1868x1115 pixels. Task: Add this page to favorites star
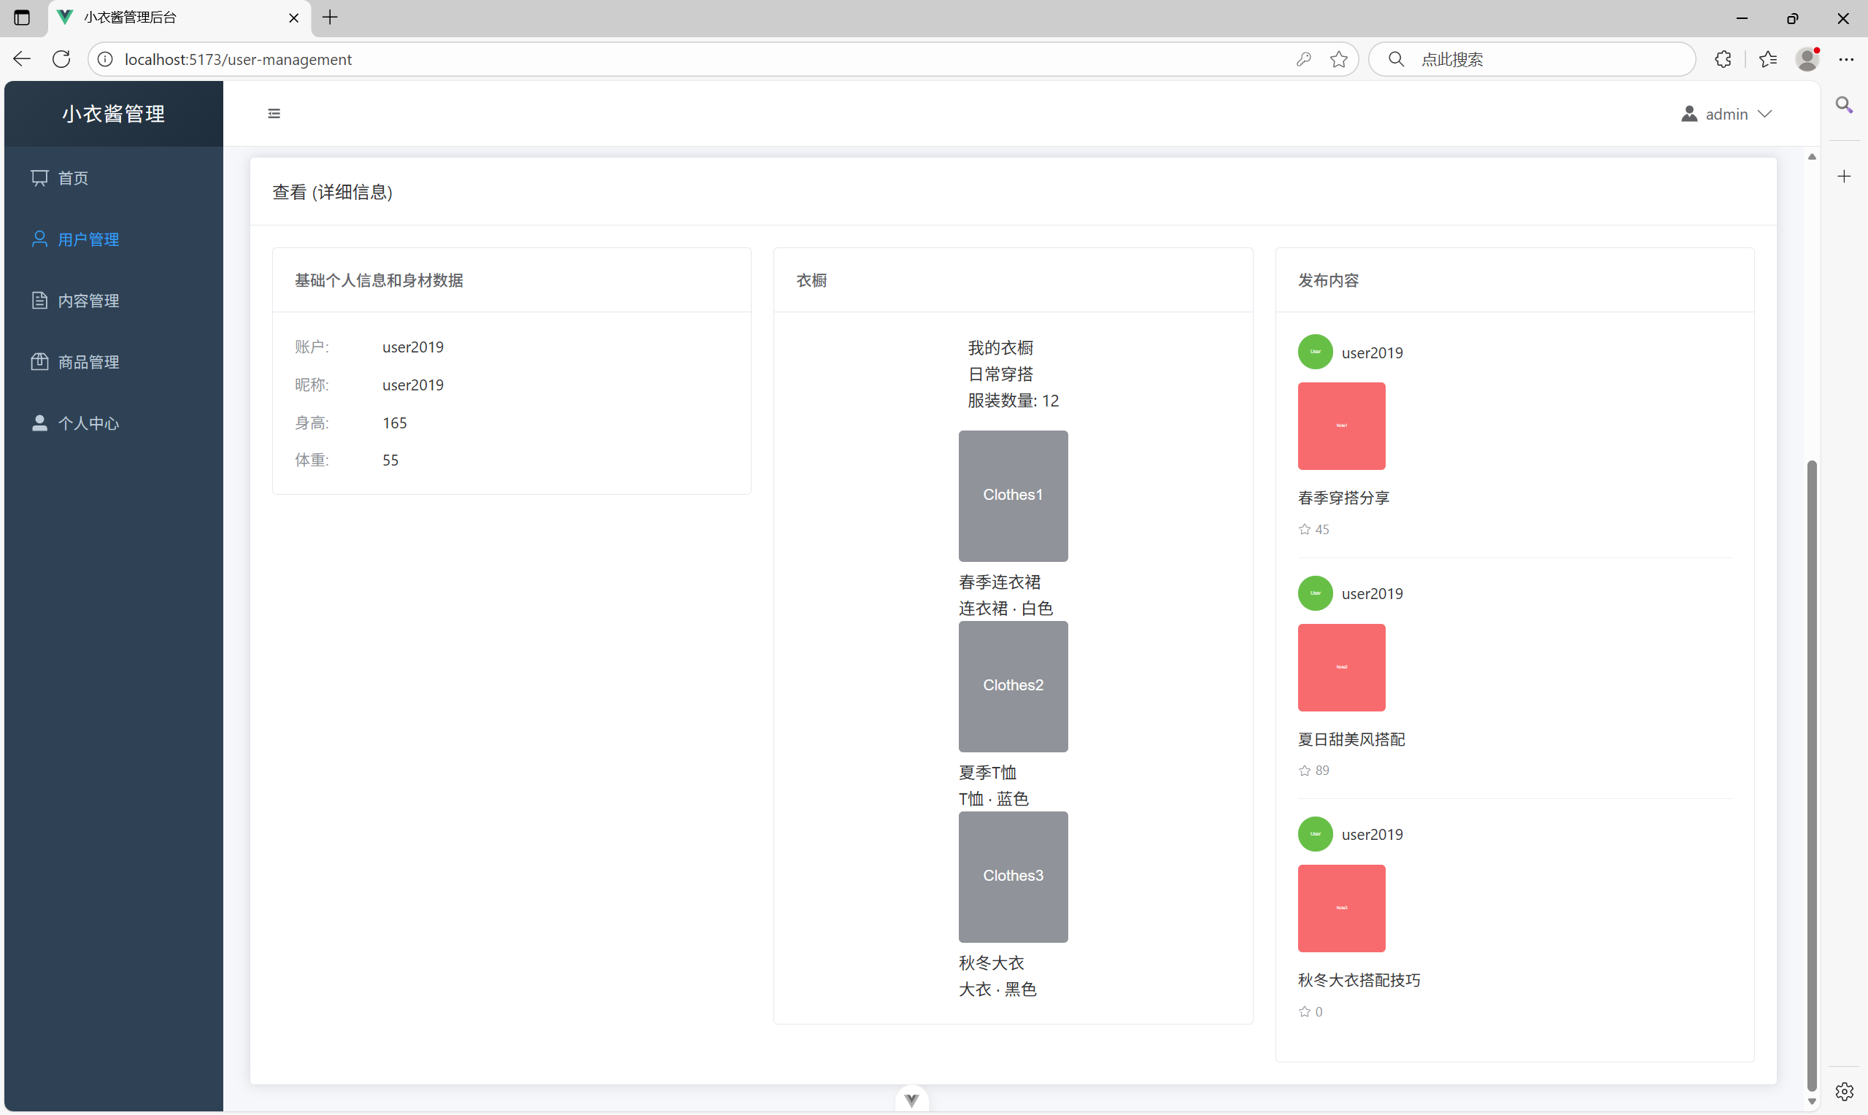click(1338, 59)
